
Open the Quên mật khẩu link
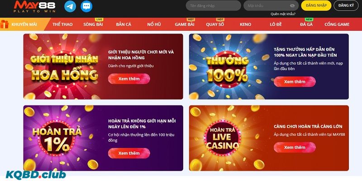click(x=283, y=14)
